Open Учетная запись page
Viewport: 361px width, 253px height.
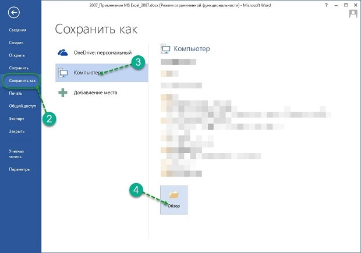coord(16,154)
